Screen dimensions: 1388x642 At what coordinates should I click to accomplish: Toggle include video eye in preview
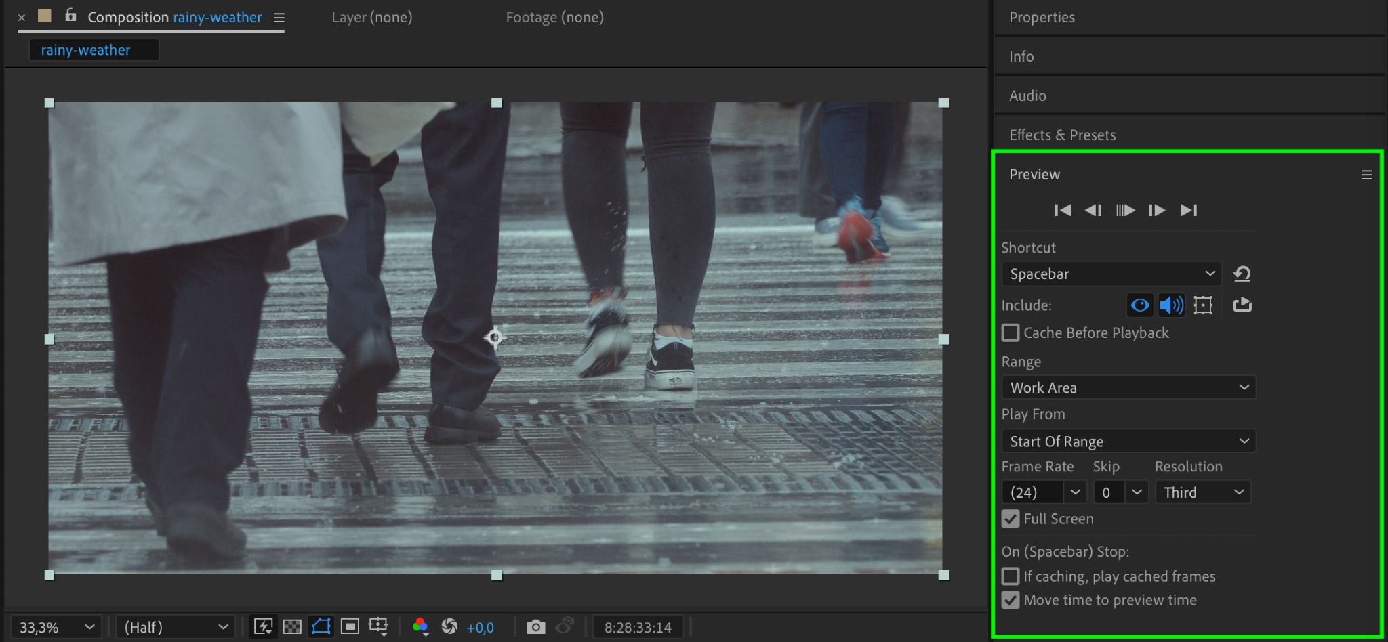[1140, 305]
